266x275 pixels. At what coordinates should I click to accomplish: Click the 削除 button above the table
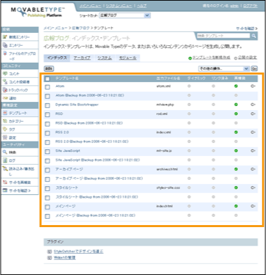coord(49,68)
